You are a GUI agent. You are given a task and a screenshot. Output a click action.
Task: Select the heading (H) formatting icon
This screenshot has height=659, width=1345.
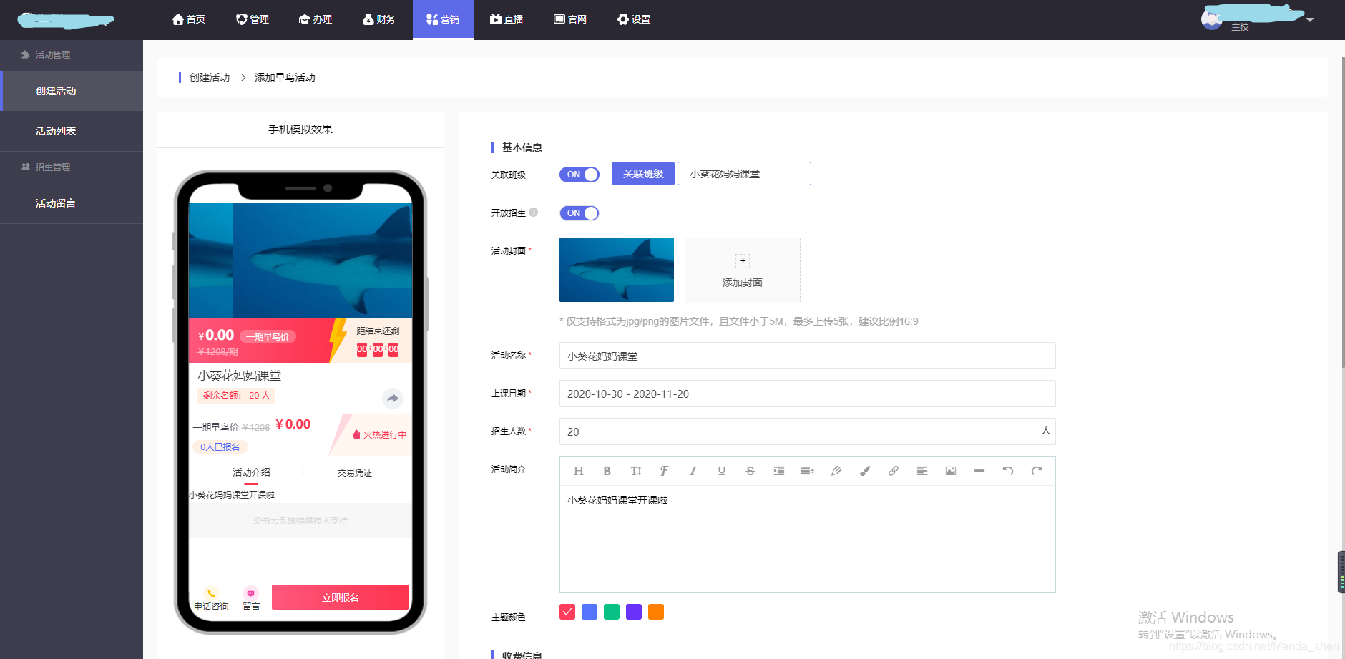578,470
